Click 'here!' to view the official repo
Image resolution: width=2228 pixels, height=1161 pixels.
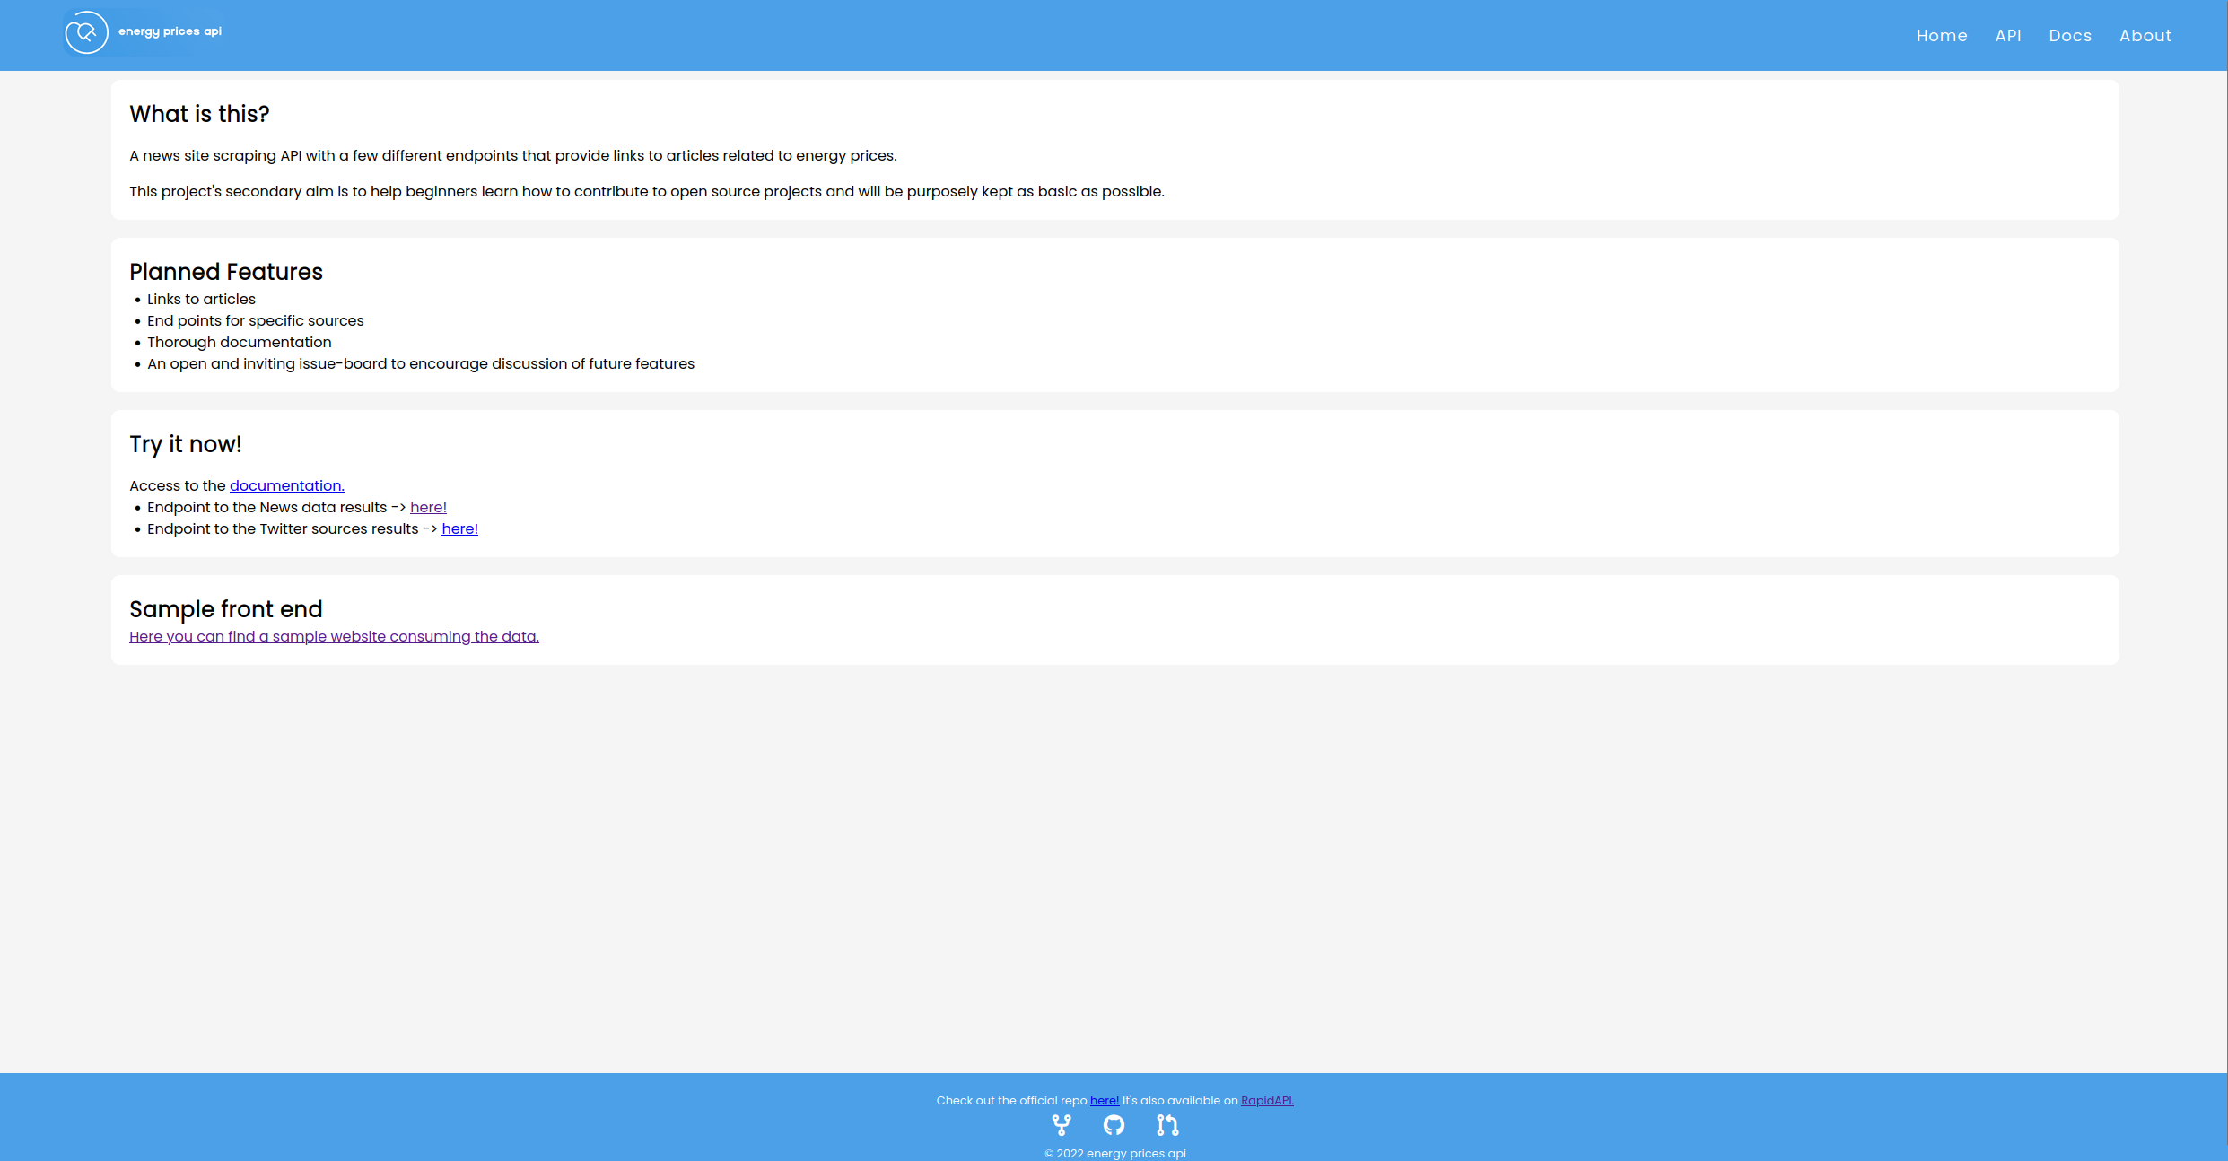pyautogui.click(x=1103, y=1100)
